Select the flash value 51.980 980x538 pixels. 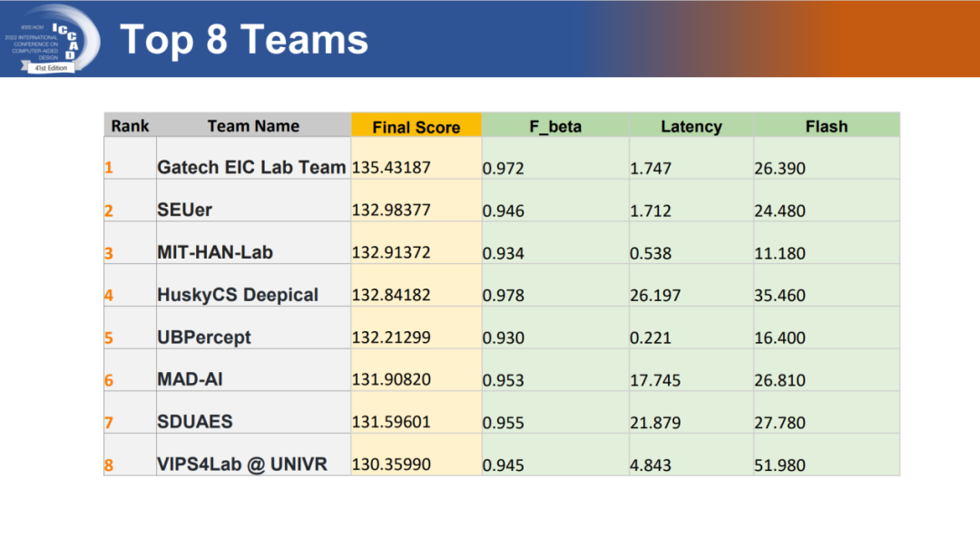click(x=779, y=465)
